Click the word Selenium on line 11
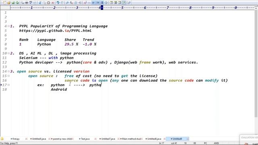This screenshot has height=145, width=258. coord(28,58)
